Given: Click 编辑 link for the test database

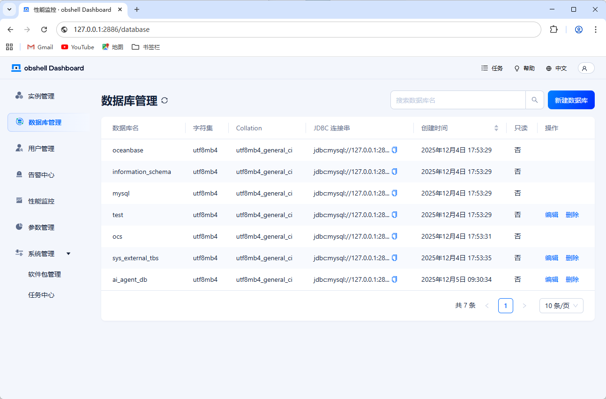Looking at the screenshot, I should [551, 215].
